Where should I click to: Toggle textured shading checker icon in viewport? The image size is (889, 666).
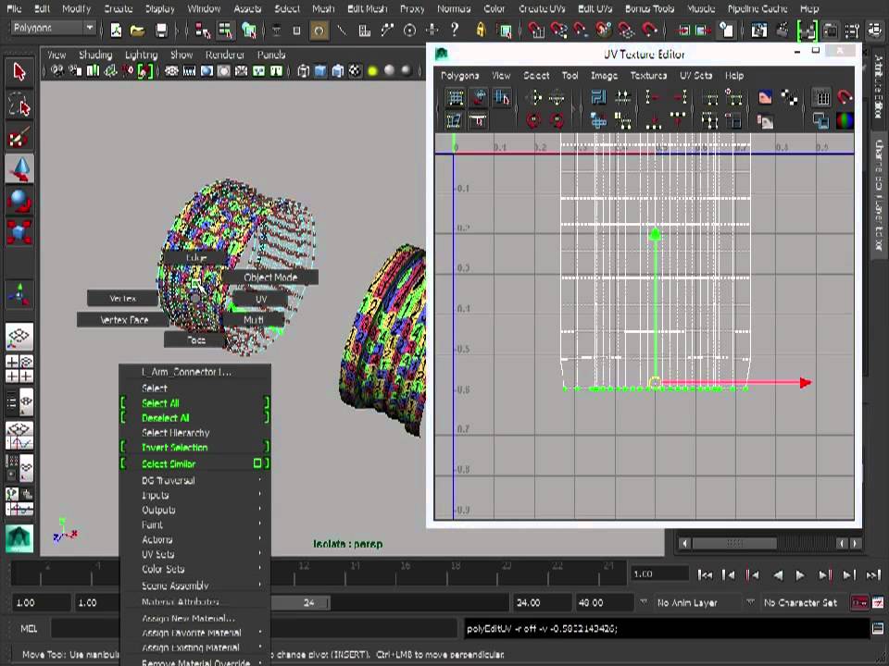tap(355, 71)
